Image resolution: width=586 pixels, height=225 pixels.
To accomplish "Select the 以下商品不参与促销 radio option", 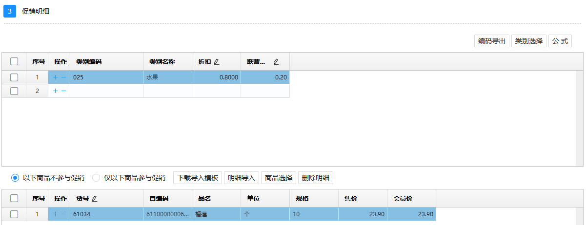I will pos(15,178).
